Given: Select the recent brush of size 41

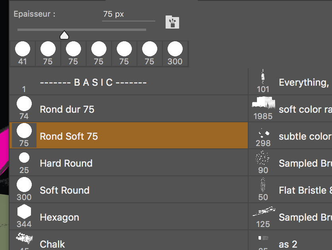Looking at the screenshot, I should click(x=23, y=53).
